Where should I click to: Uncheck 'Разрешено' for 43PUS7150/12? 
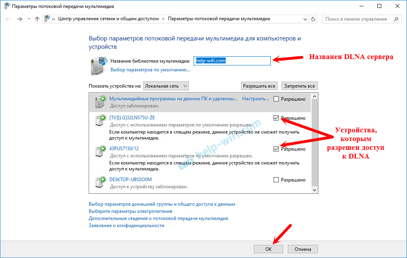(x=276, y=149)
